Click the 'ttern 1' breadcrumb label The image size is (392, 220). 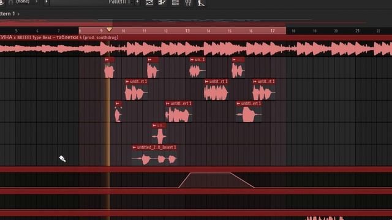7,13
